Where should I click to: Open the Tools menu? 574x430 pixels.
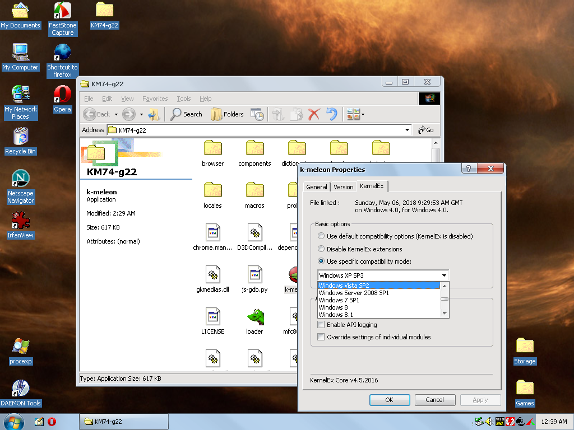point(183,99)
